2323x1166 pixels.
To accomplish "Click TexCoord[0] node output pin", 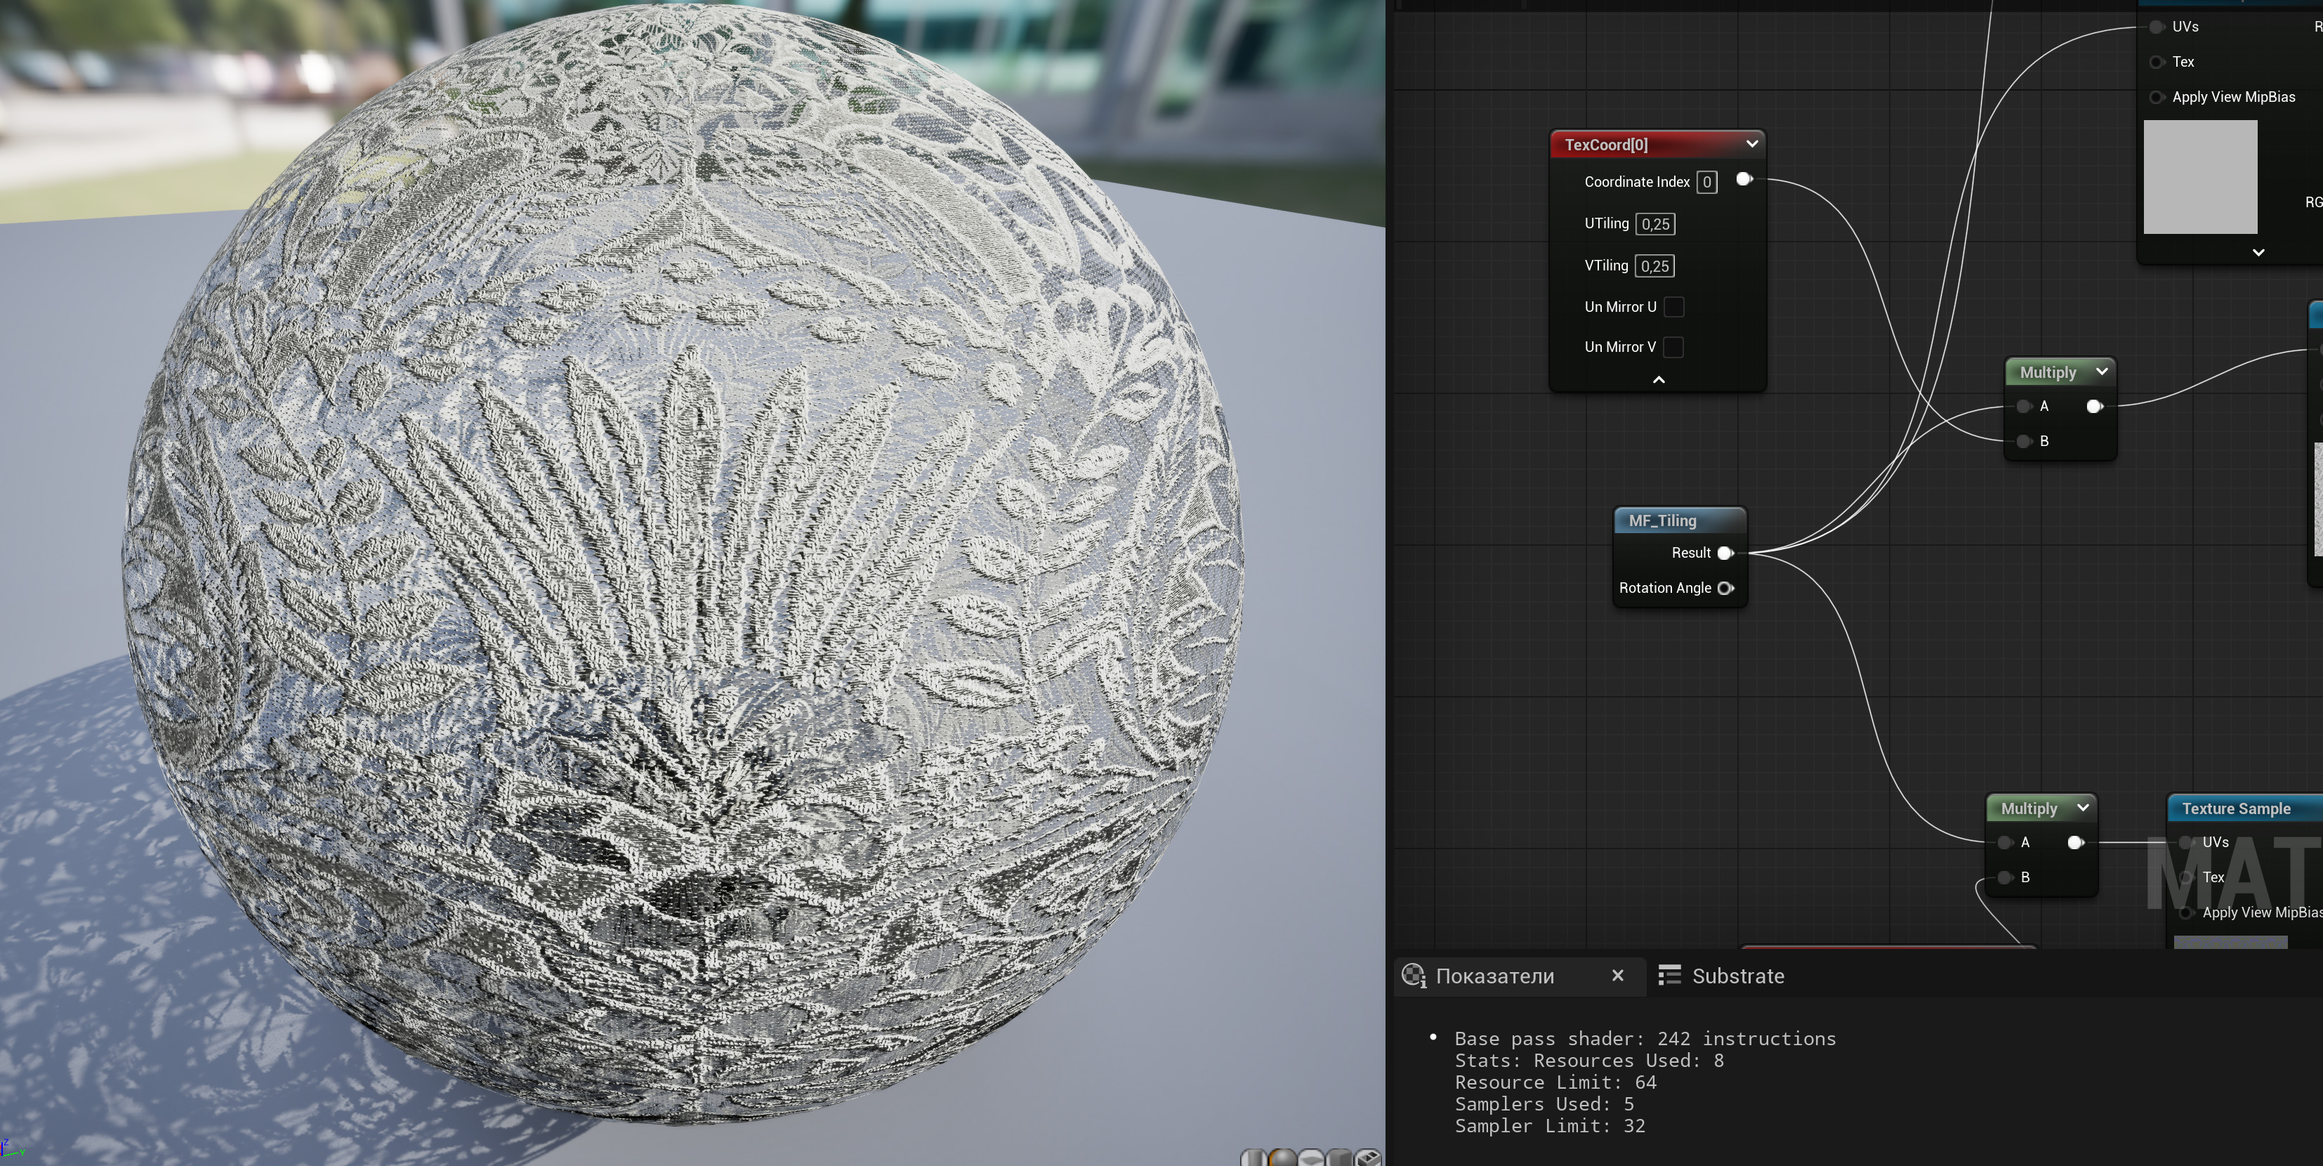I will (x=1744, y=178).
